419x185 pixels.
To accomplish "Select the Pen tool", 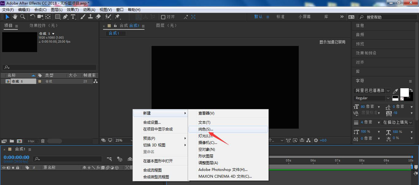I will pos(65,17).
